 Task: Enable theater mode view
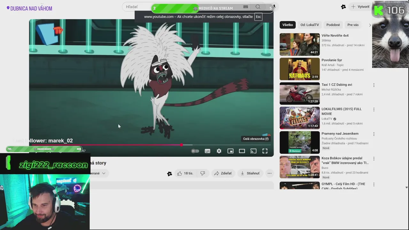pyautogui.click(x=242, y=151)
